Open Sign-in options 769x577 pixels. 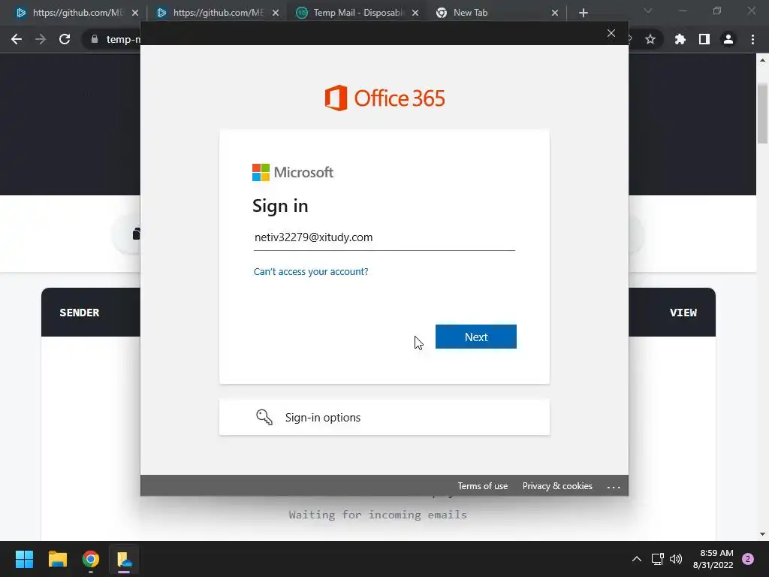point(384,418)
